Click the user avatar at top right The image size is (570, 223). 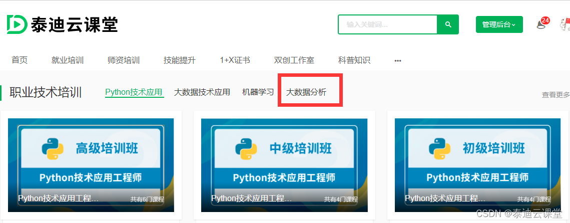click(565, 24)
